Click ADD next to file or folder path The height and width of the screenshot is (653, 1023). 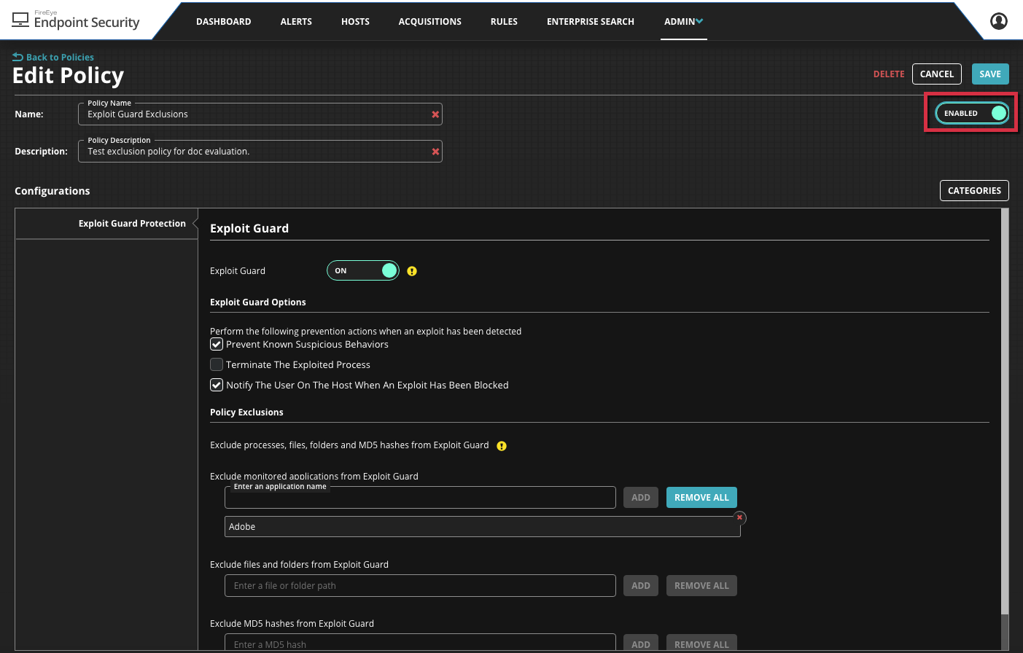click(x=641, y=586)
